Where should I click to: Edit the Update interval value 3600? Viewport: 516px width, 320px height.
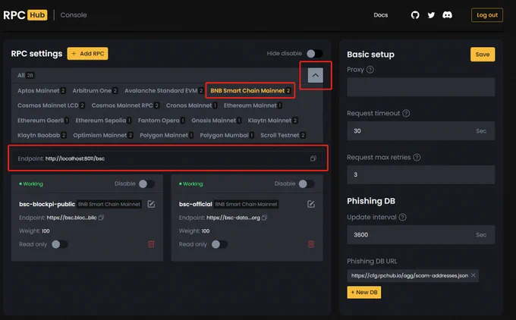(421, 235)
